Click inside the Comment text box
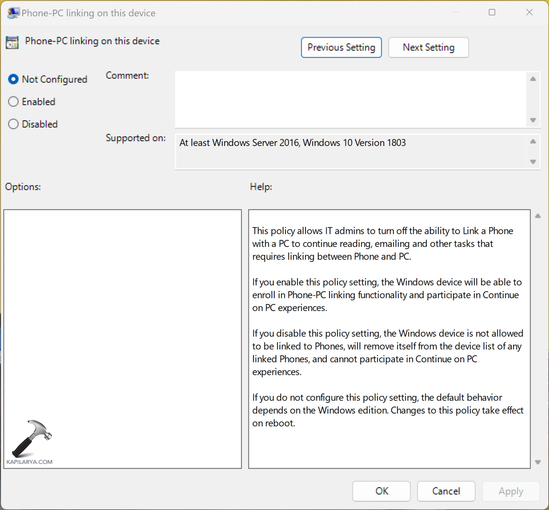549x510 pixels. (x=350, y=99)
